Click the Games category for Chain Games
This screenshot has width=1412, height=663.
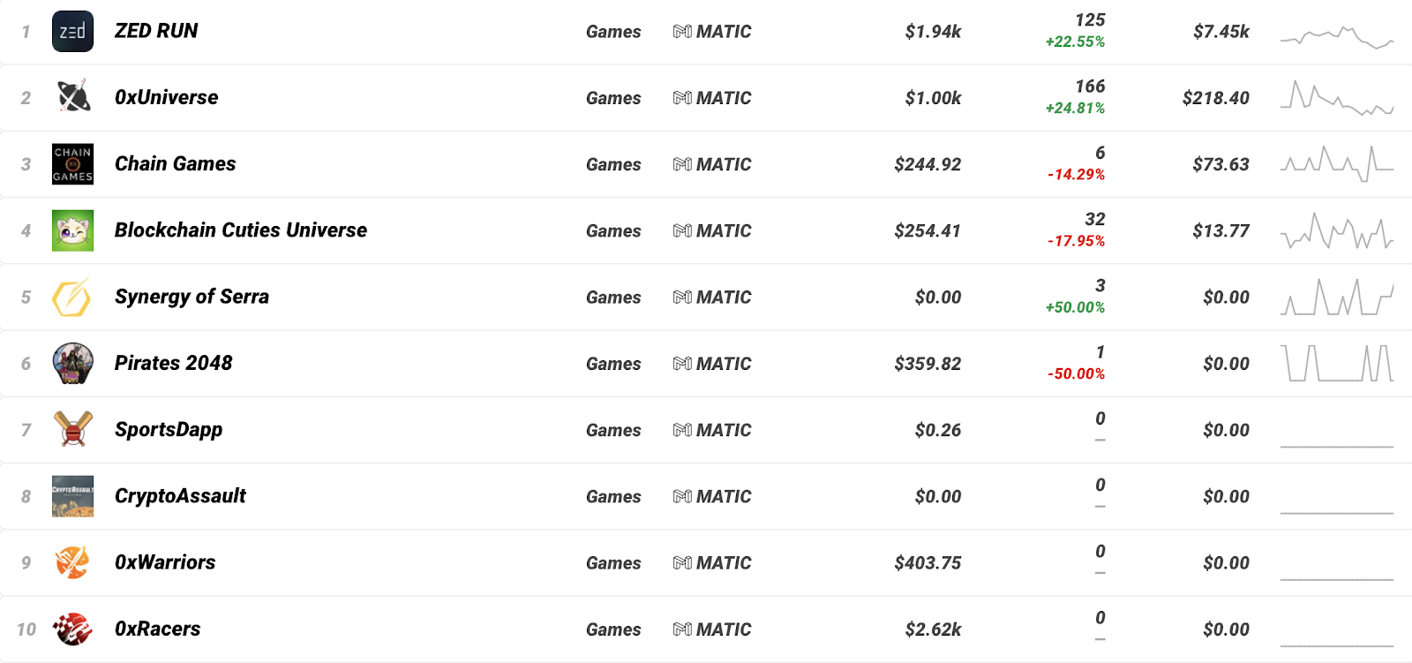point(613,164)
